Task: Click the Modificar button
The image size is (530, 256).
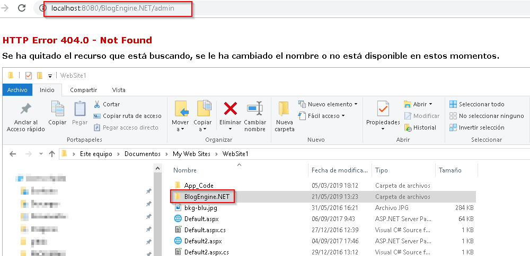Action: [422, 116]
